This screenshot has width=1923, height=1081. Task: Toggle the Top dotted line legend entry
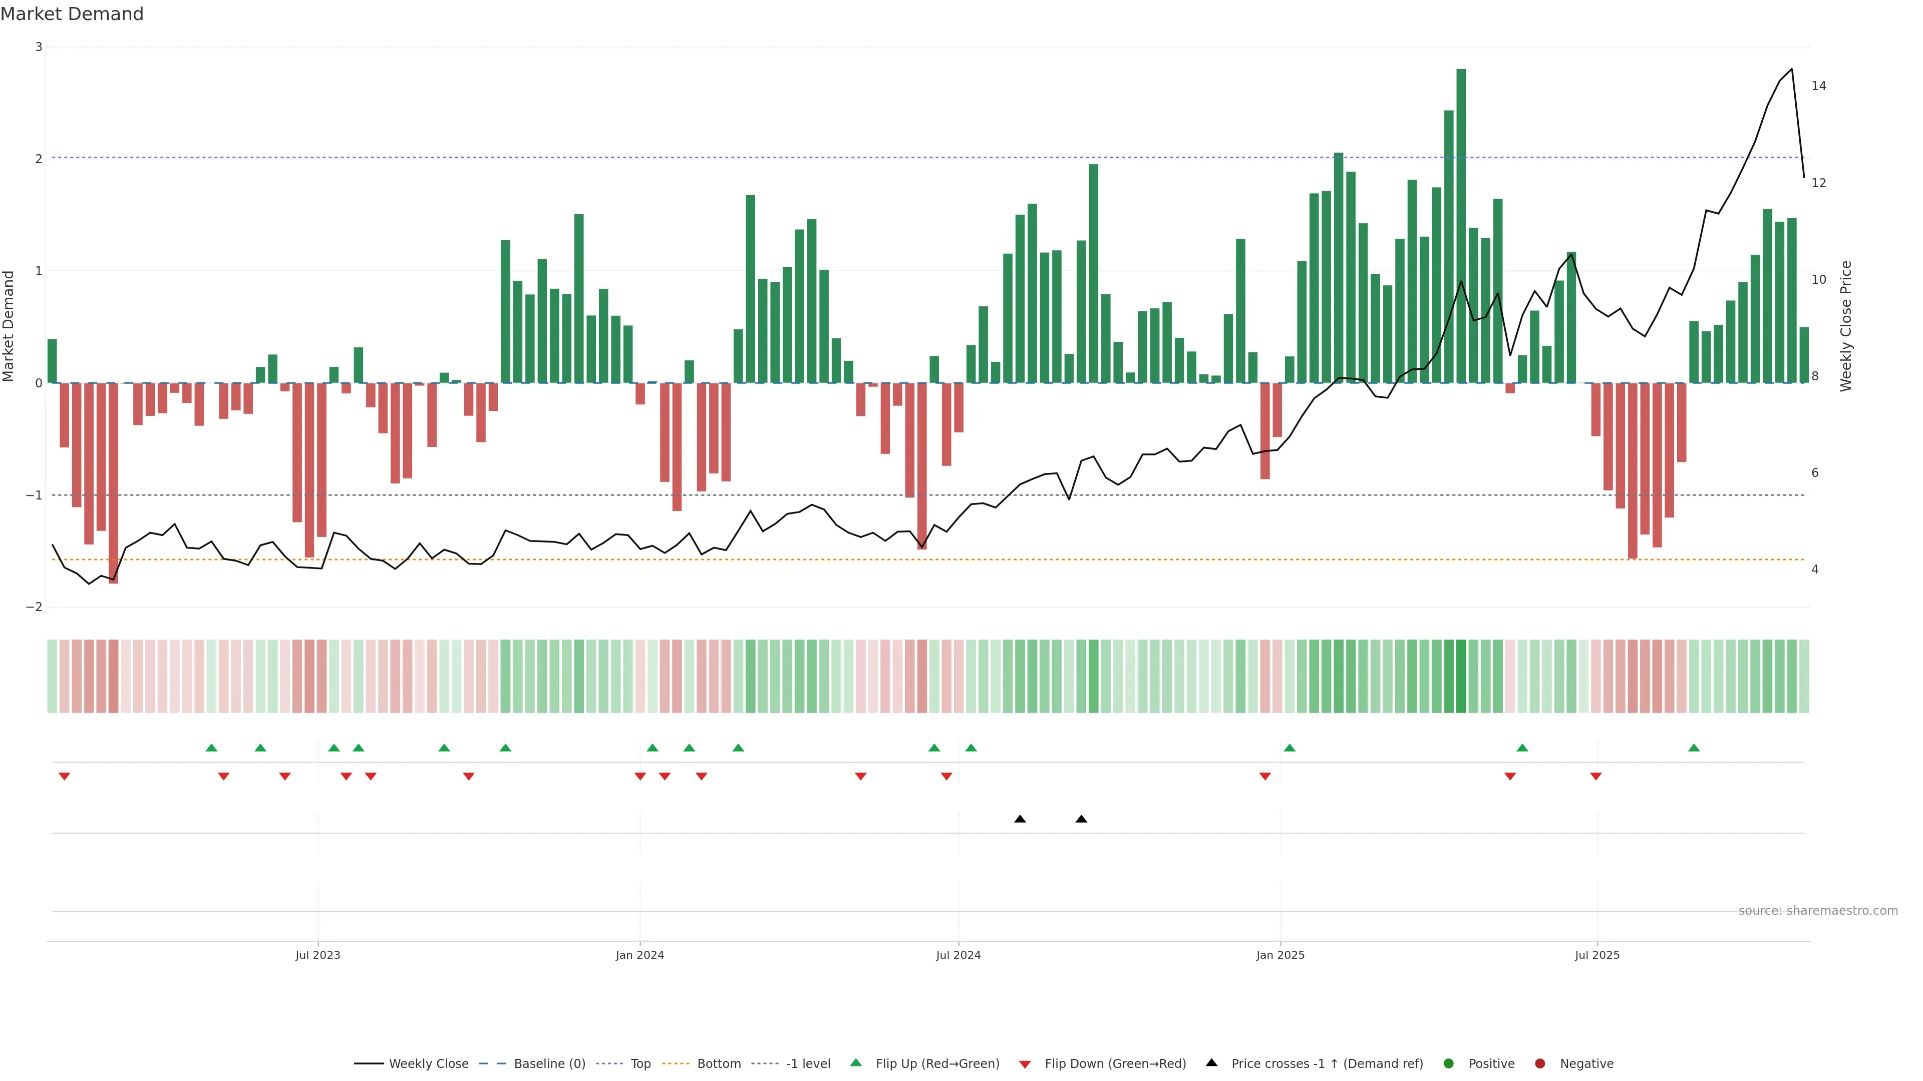click(640, 1063)
